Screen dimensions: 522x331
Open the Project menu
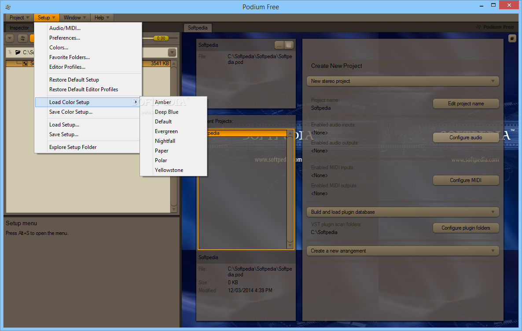(x=19, y=18)
